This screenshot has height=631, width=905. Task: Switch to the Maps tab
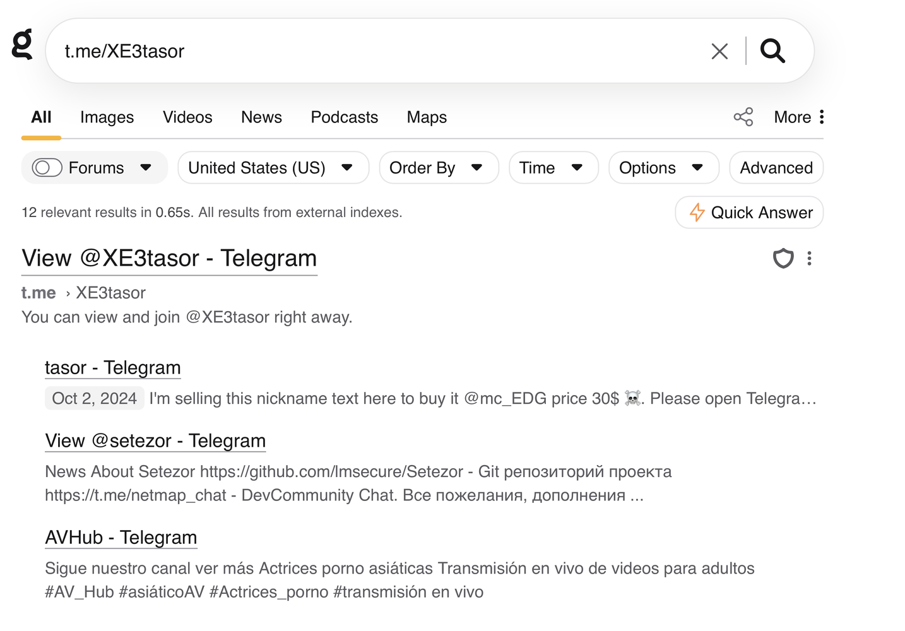point(427,117)
